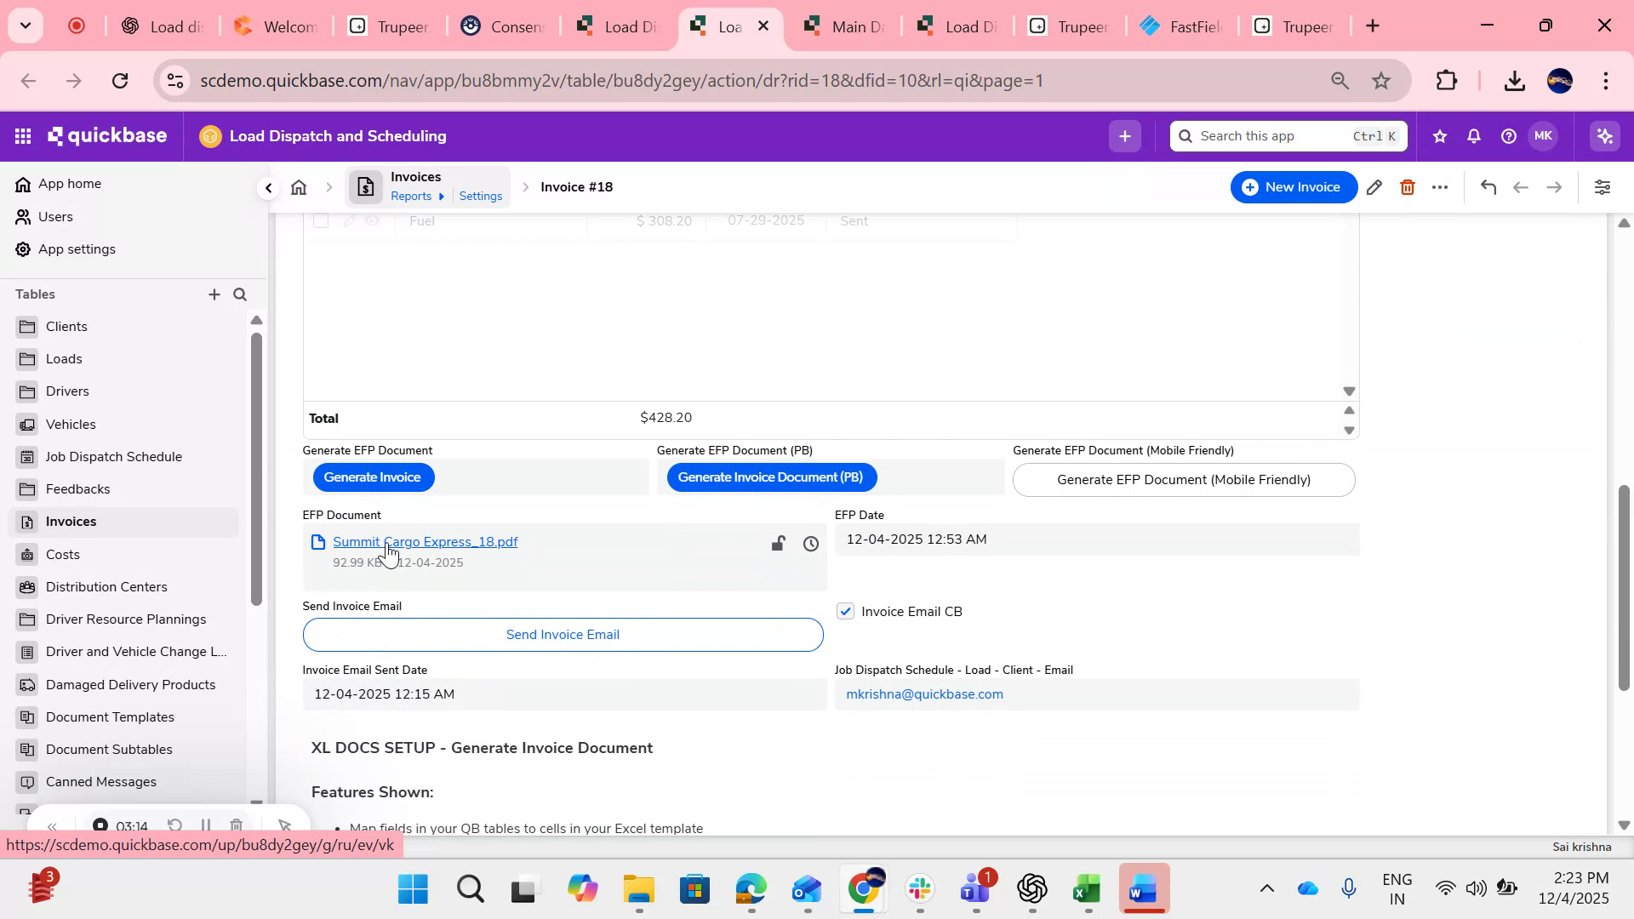Open table search with the magnifier icon

240,294
